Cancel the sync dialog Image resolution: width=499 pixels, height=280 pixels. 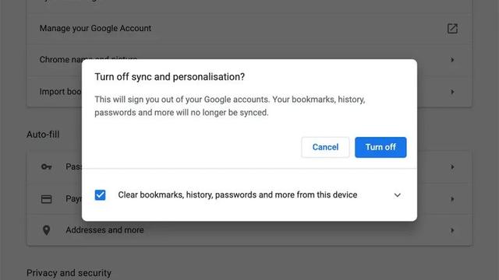(325, 147)
